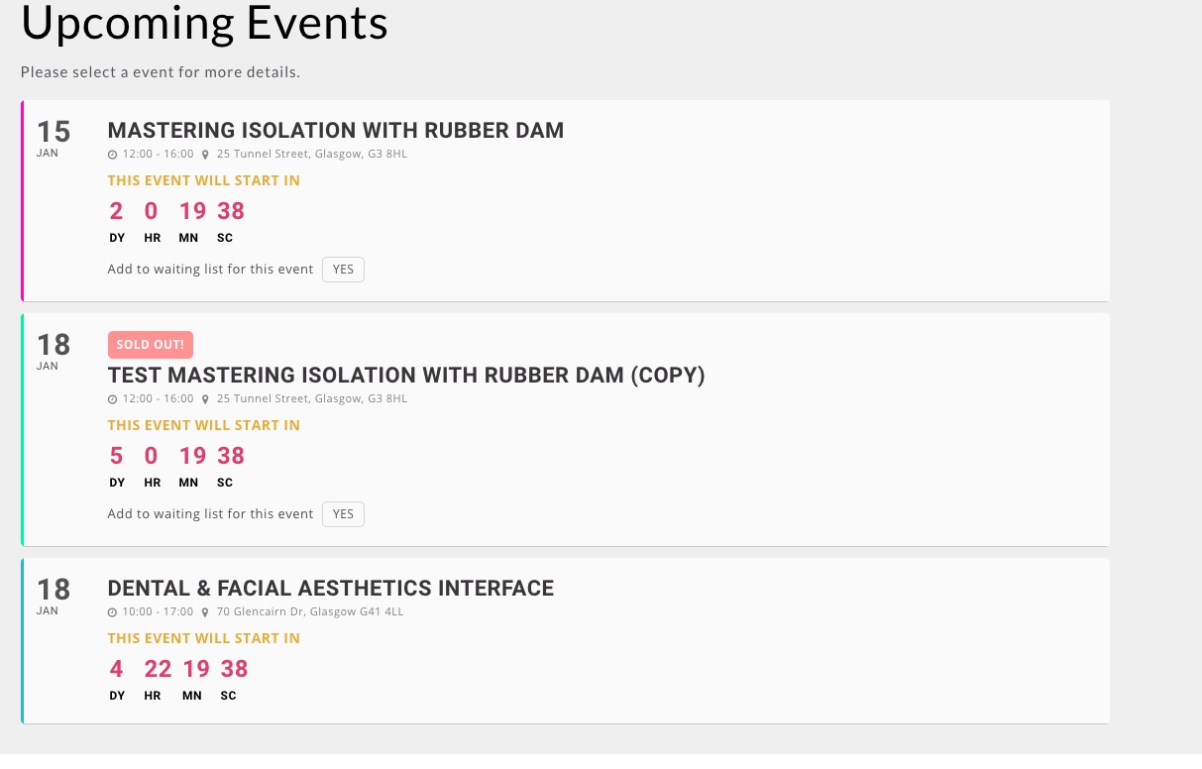Click the 22 hours countdown on the Dental event
The width and height of the screenshot is (1202, 769).
(x=158, y=669)
